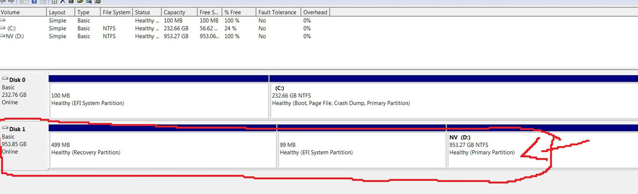Viewport: 638px width, 194px height.
Task: Select the (C:) volume row in list
Action: point(164,28)
